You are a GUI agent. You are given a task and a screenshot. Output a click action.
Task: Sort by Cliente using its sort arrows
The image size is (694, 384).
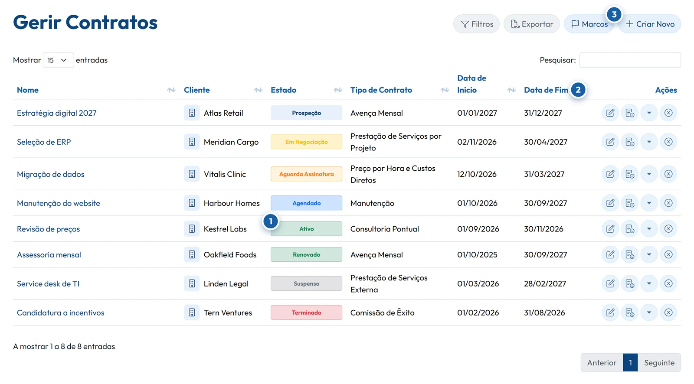259,90
